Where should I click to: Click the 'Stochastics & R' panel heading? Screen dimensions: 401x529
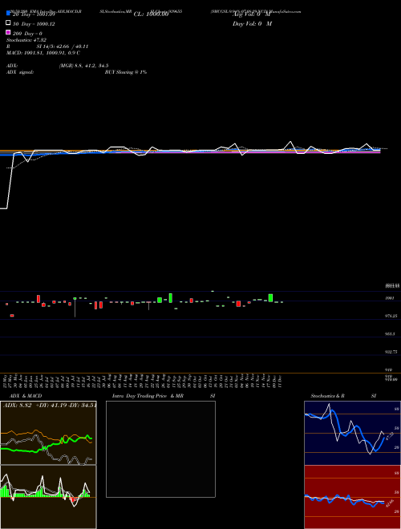[x=327, y=396]
